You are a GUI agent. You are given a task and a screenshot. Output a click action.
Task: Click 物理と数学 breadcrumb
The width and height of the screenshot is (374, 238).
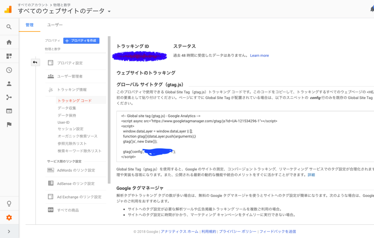click(62, 5)
